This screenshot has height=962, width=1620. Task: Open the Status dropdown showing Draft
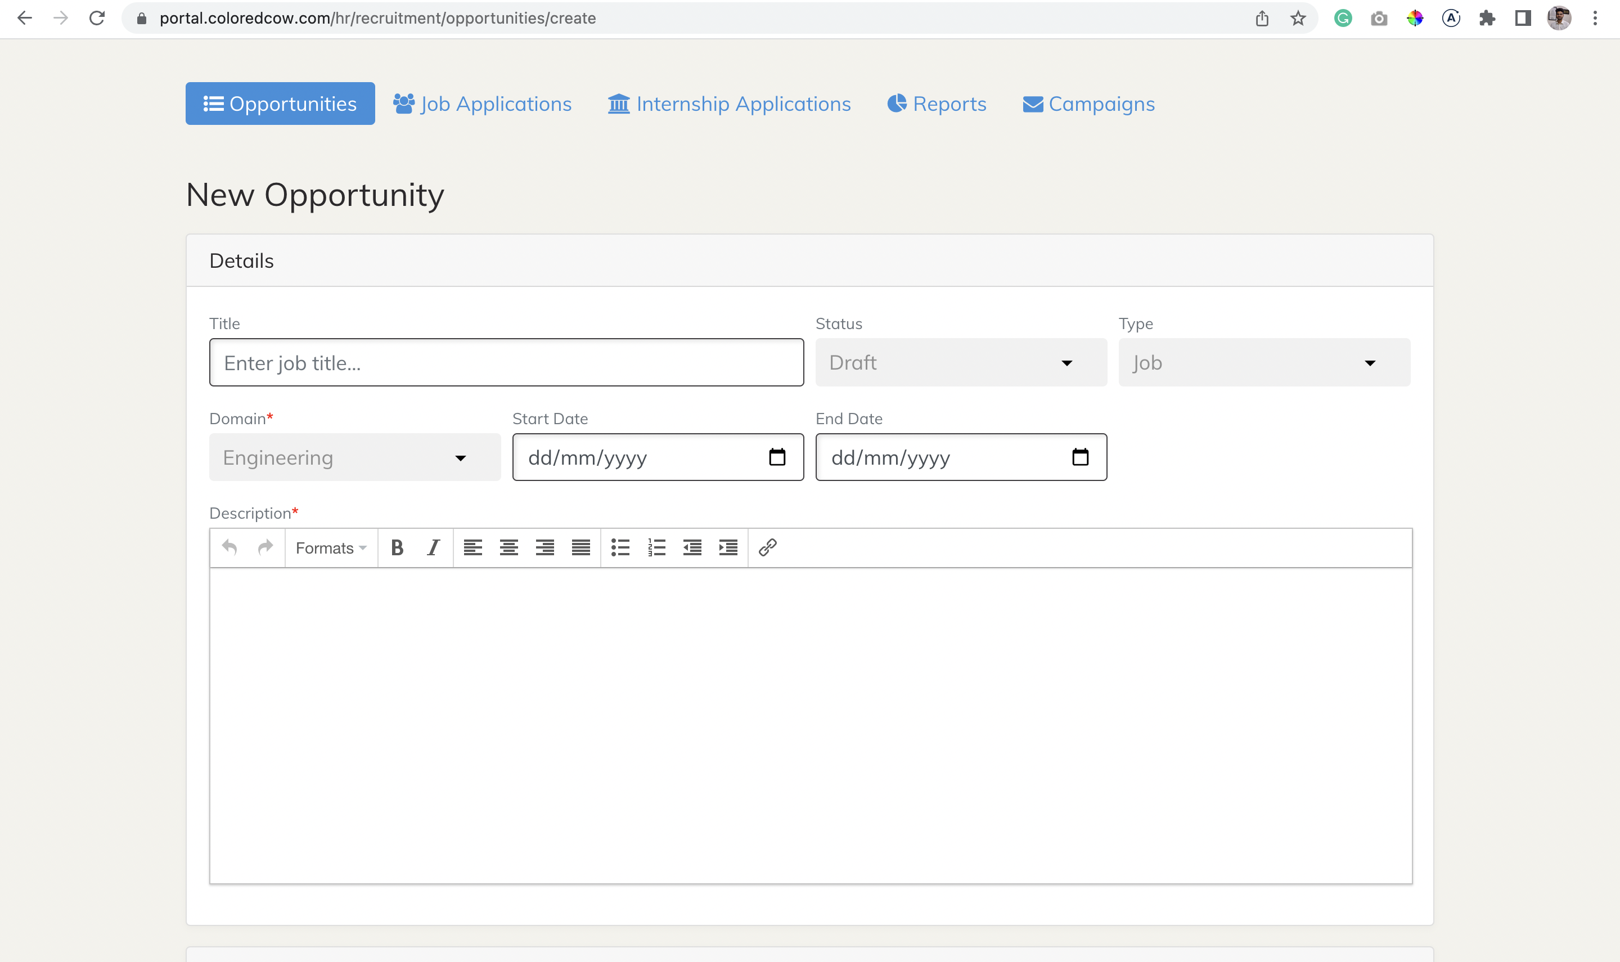coord(961,362)
